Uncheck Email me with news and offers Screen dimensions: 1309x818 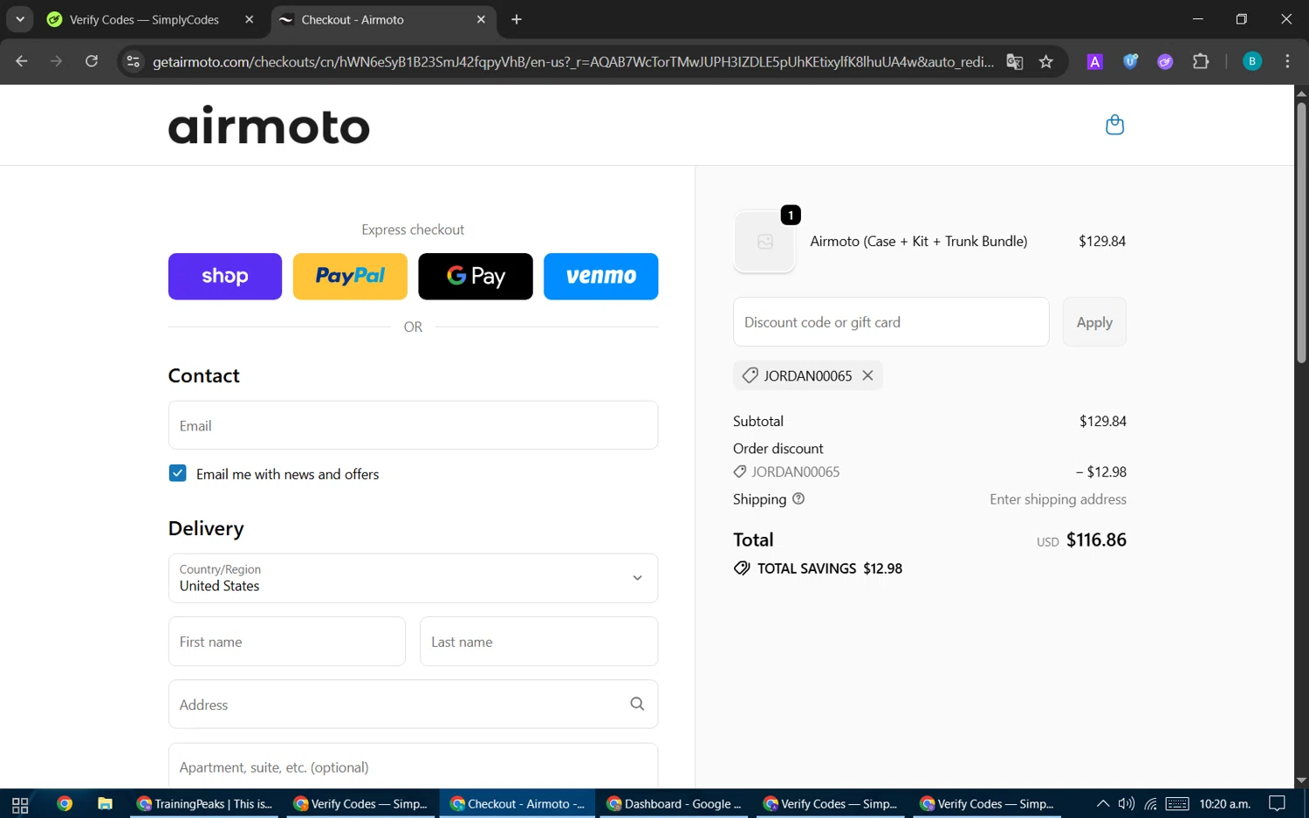coord(177,473)
